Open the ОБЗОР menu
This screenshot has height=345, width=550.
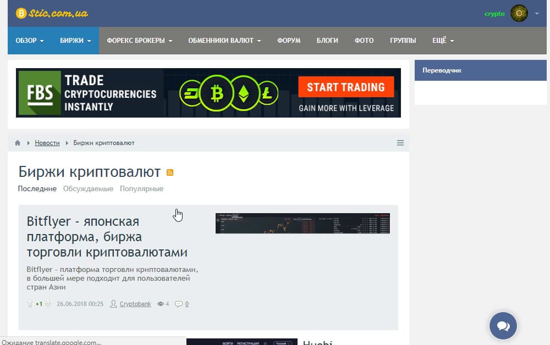[30, 41]
